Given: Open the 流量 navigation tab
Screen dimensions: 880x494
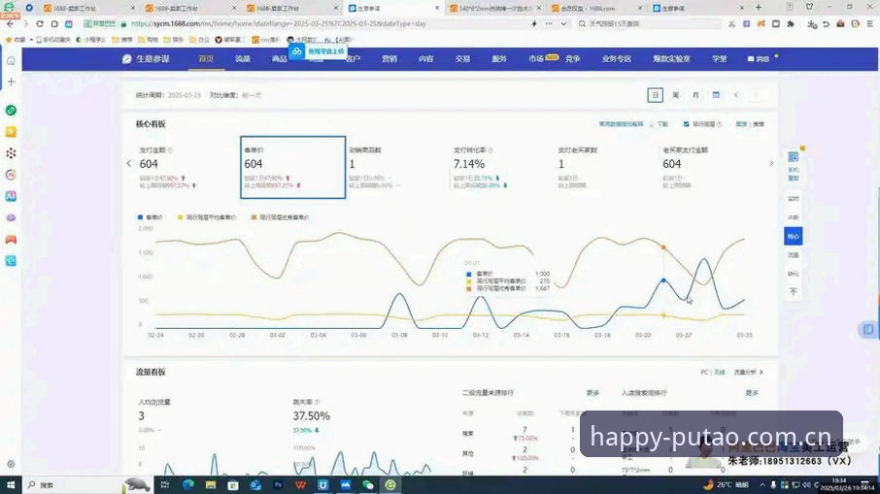Looking at the screenshot, I should [x=243, y=59].
